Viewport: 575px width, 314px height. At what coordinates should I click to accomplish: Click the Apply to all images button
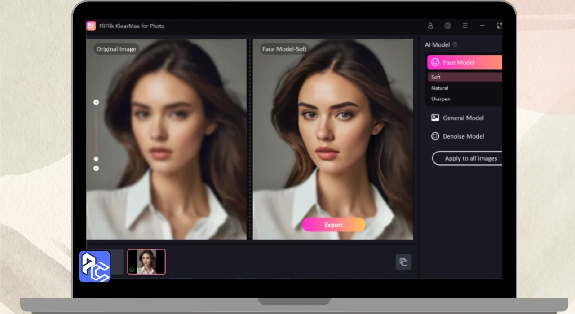tap(467, 158)
